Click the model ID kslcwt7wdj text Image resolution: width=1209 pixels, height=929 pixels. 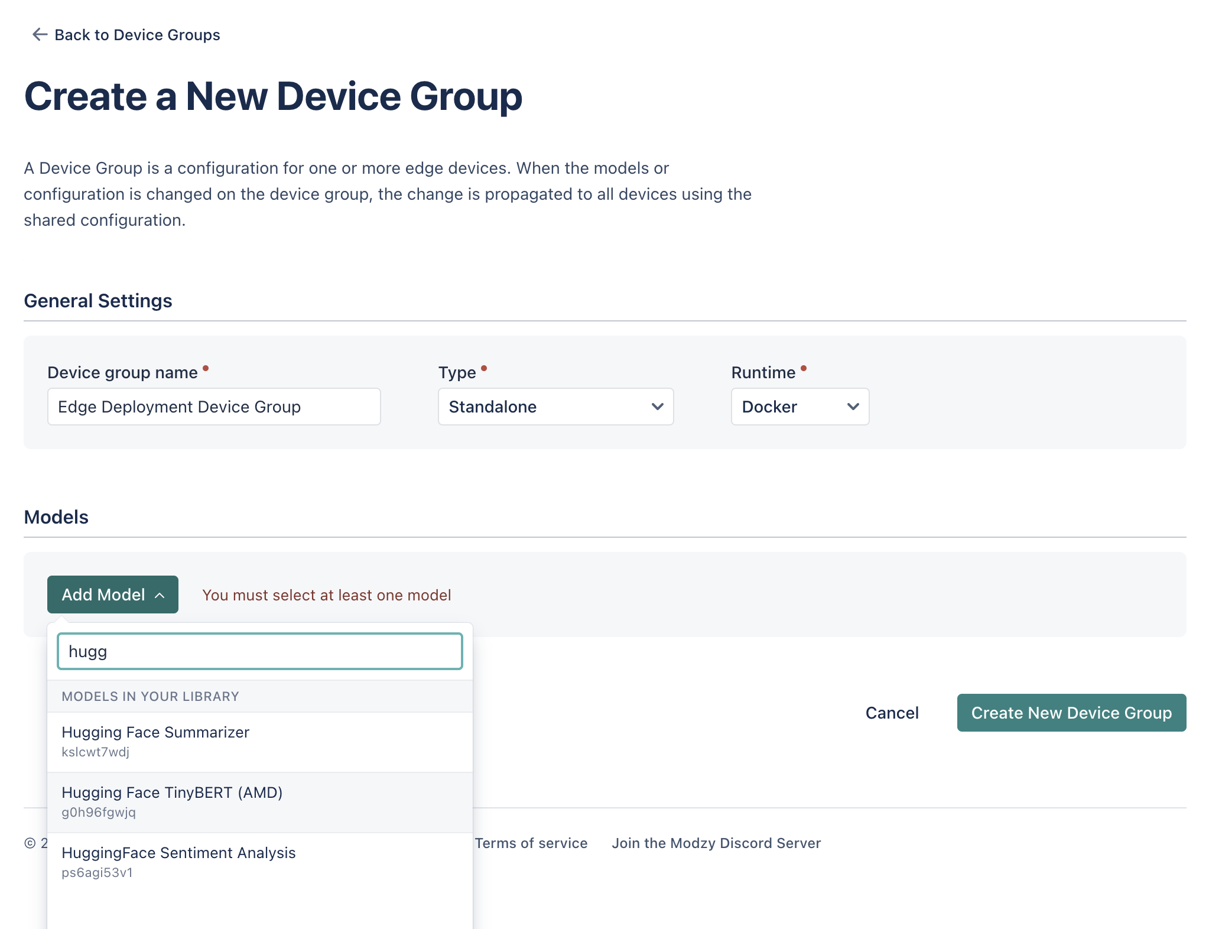point(95,752)
